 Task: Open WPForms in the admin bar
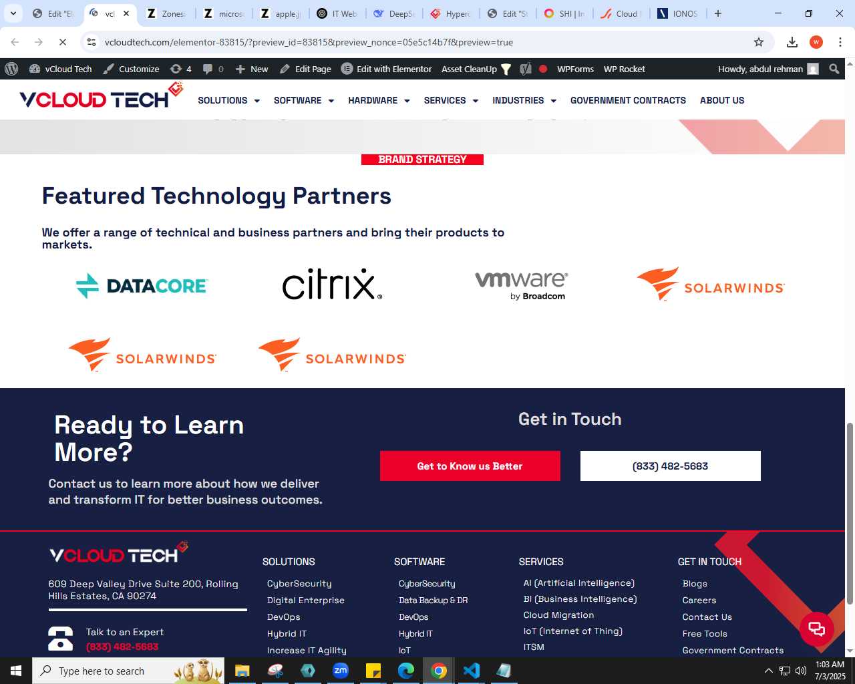[x=575, y=69]
